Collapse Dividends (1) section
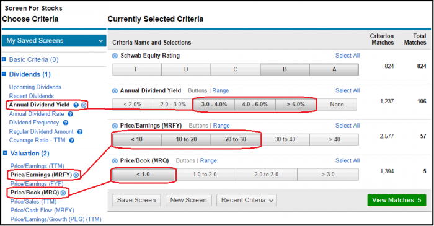Image resolution: width=434 pixels, height=226 pixels. coord(4,74)
